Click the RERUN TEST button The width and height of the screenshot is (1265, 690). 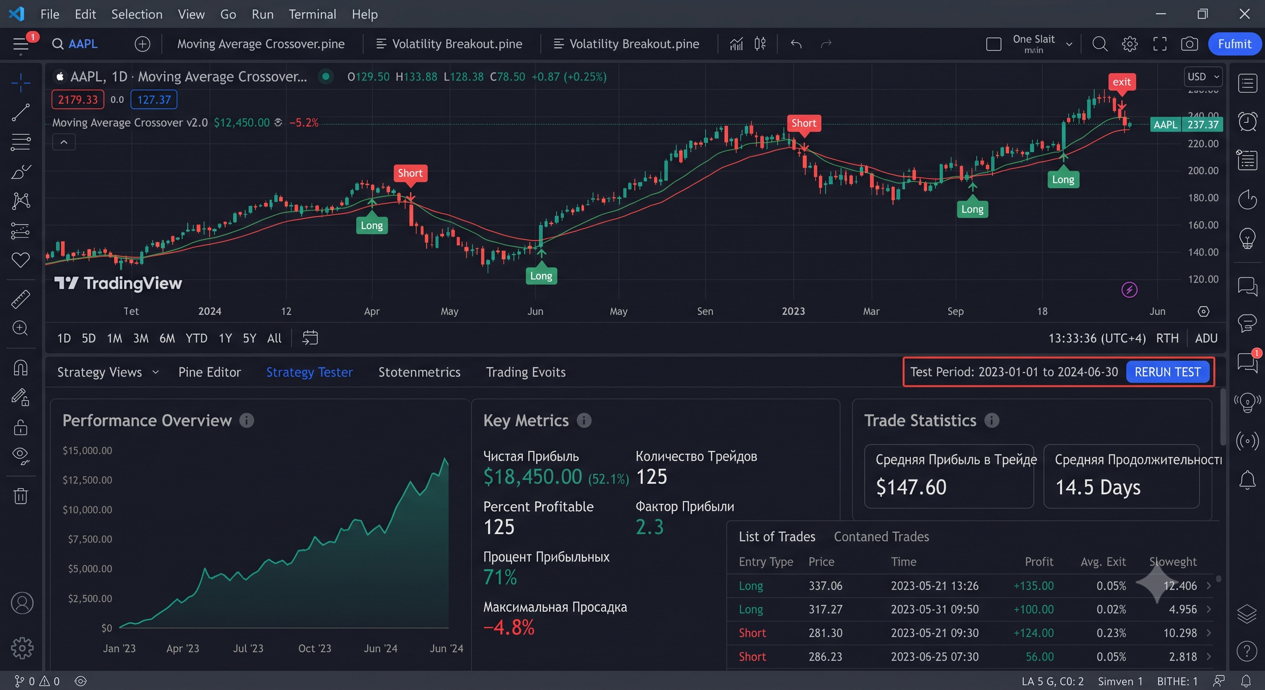tap(1167, 372)
